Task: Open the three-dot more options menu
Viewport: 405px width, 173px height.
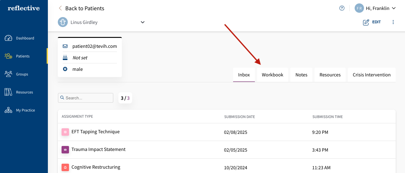Action: point(393,22)
